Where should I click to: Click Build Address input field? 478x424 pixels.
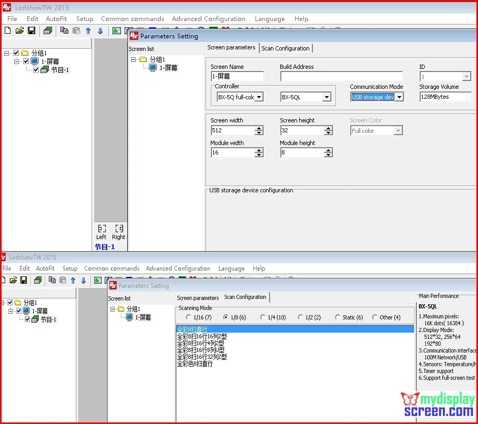pos(341,76)
